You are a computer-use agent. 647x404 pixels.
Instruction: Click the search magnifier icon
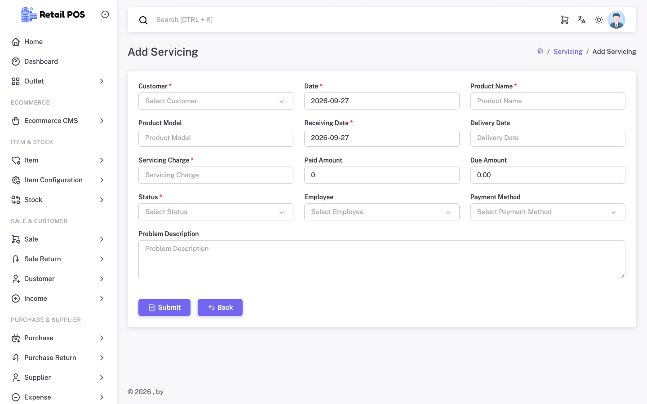click(x=143, y=20)
